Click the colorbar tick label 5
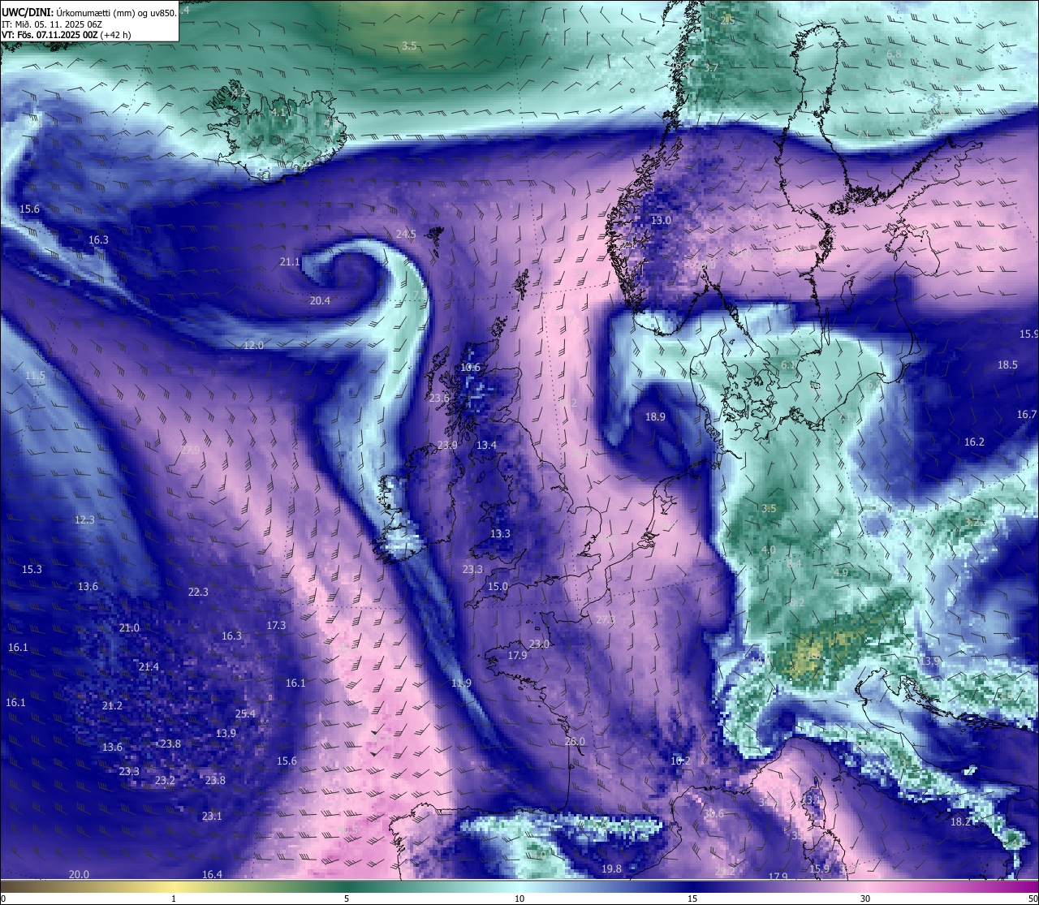Screen dimensions: 1039x905 click(347, 899)
